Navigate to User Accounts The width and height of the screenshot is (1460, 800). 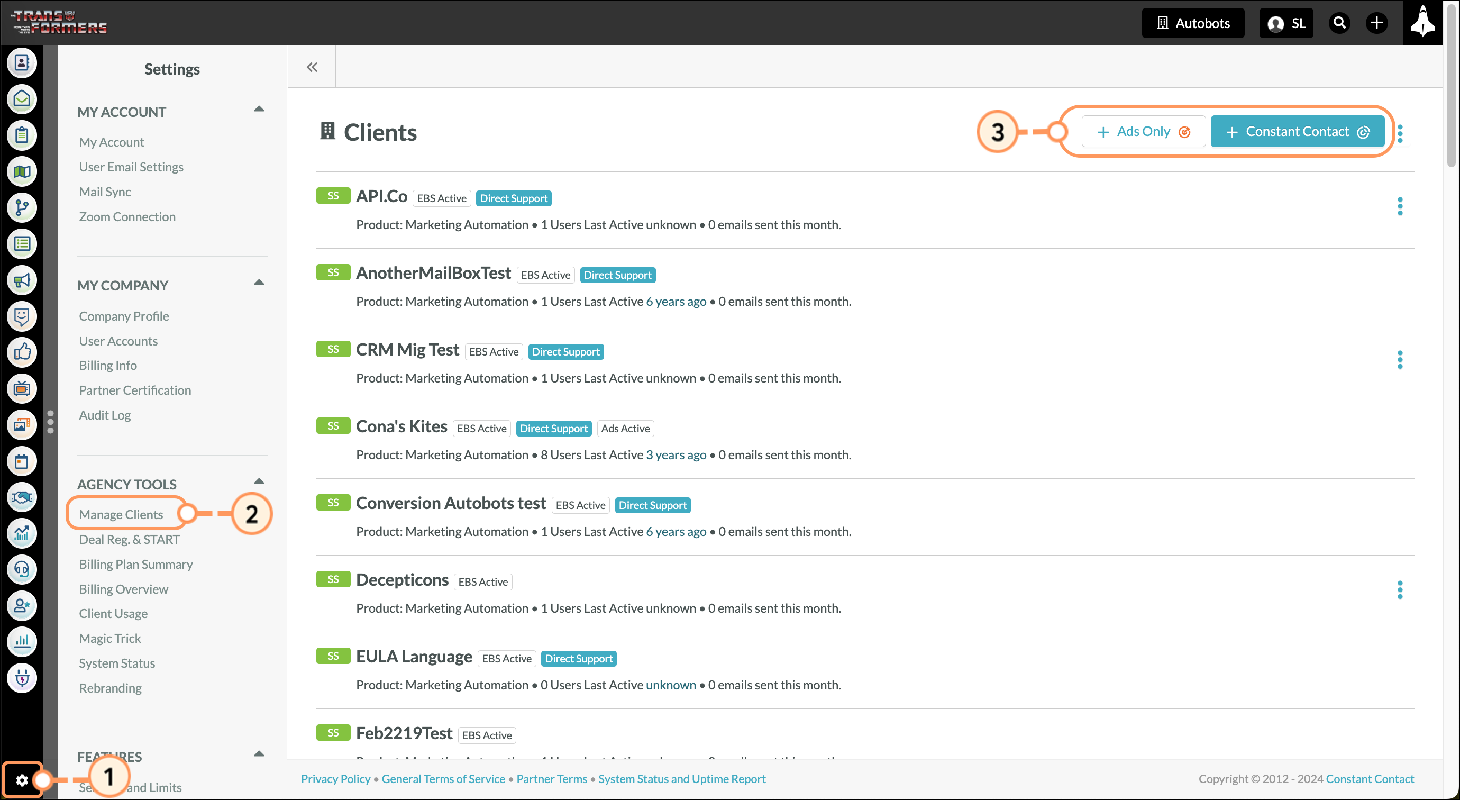click(118, 341)
